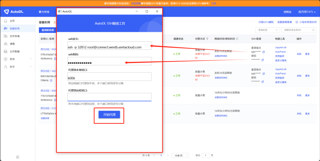Open AutoPanel for the first instance

pos(280,52)
